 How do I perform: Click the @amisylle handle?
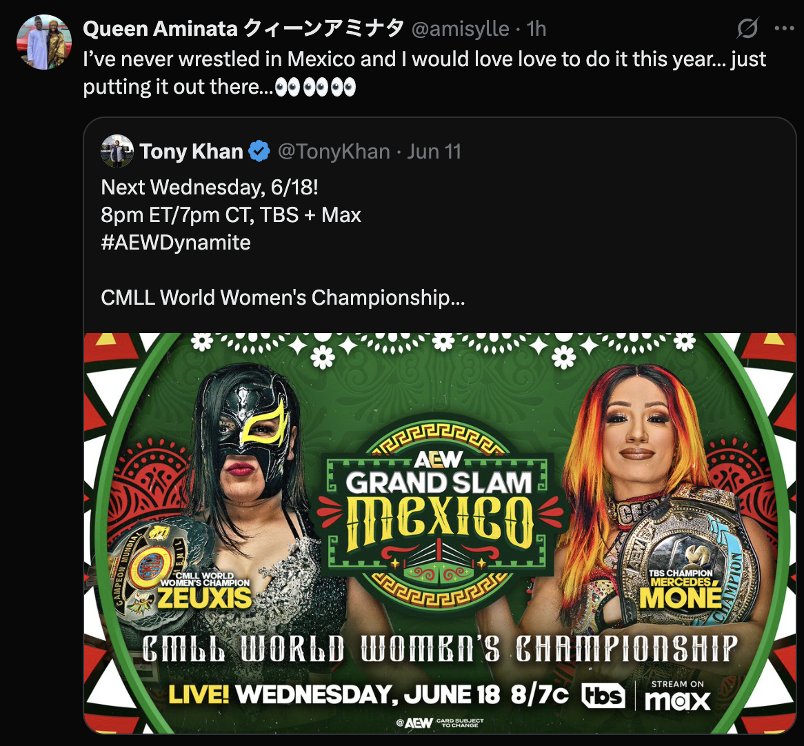point(460,29)
